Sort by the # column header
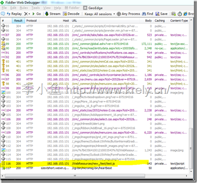The width and height of the screenshot is (197, 183). click(6, 21)
